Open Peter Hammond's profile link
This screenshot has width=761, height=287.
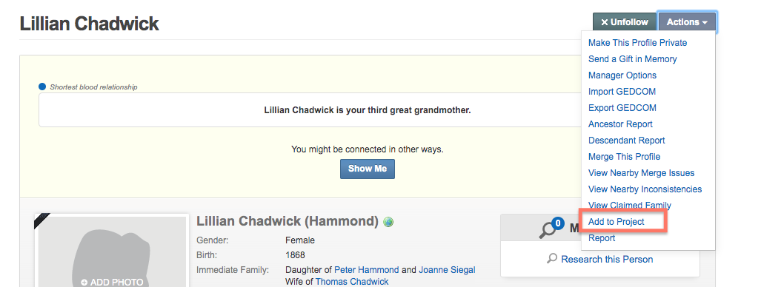(367, 269)
